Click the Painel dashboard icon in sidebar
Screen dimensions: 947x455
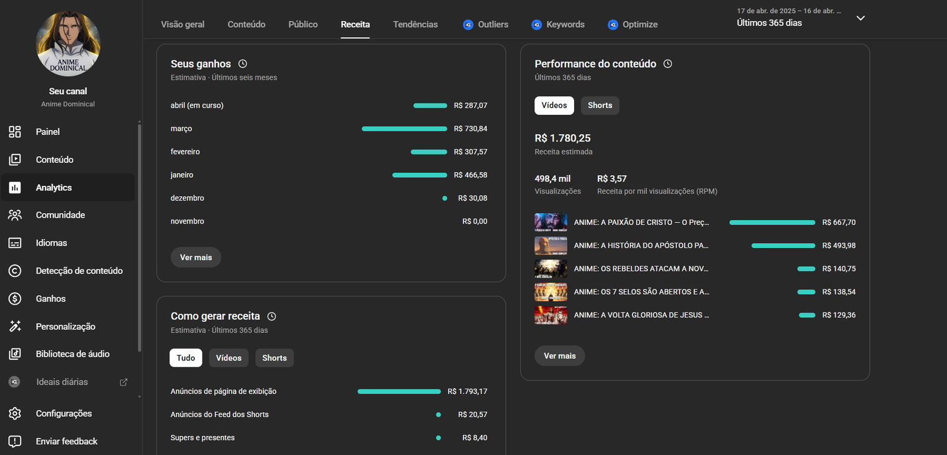tap(15, 132)
